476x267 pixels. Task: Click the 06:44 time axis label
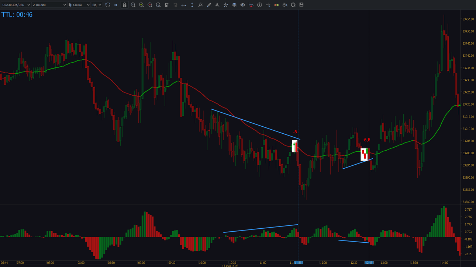click(x=4, y=263)
